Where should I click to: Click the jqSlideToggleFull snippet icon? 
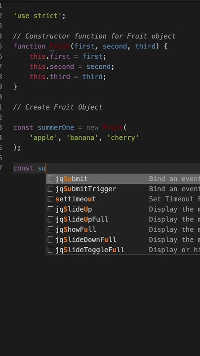coord(50,250)
